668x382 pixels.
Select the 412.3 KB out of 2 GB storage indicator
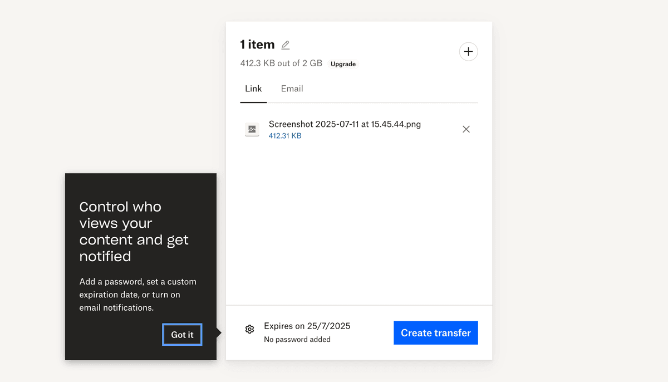pyautogui.click(x=281, y=63)
